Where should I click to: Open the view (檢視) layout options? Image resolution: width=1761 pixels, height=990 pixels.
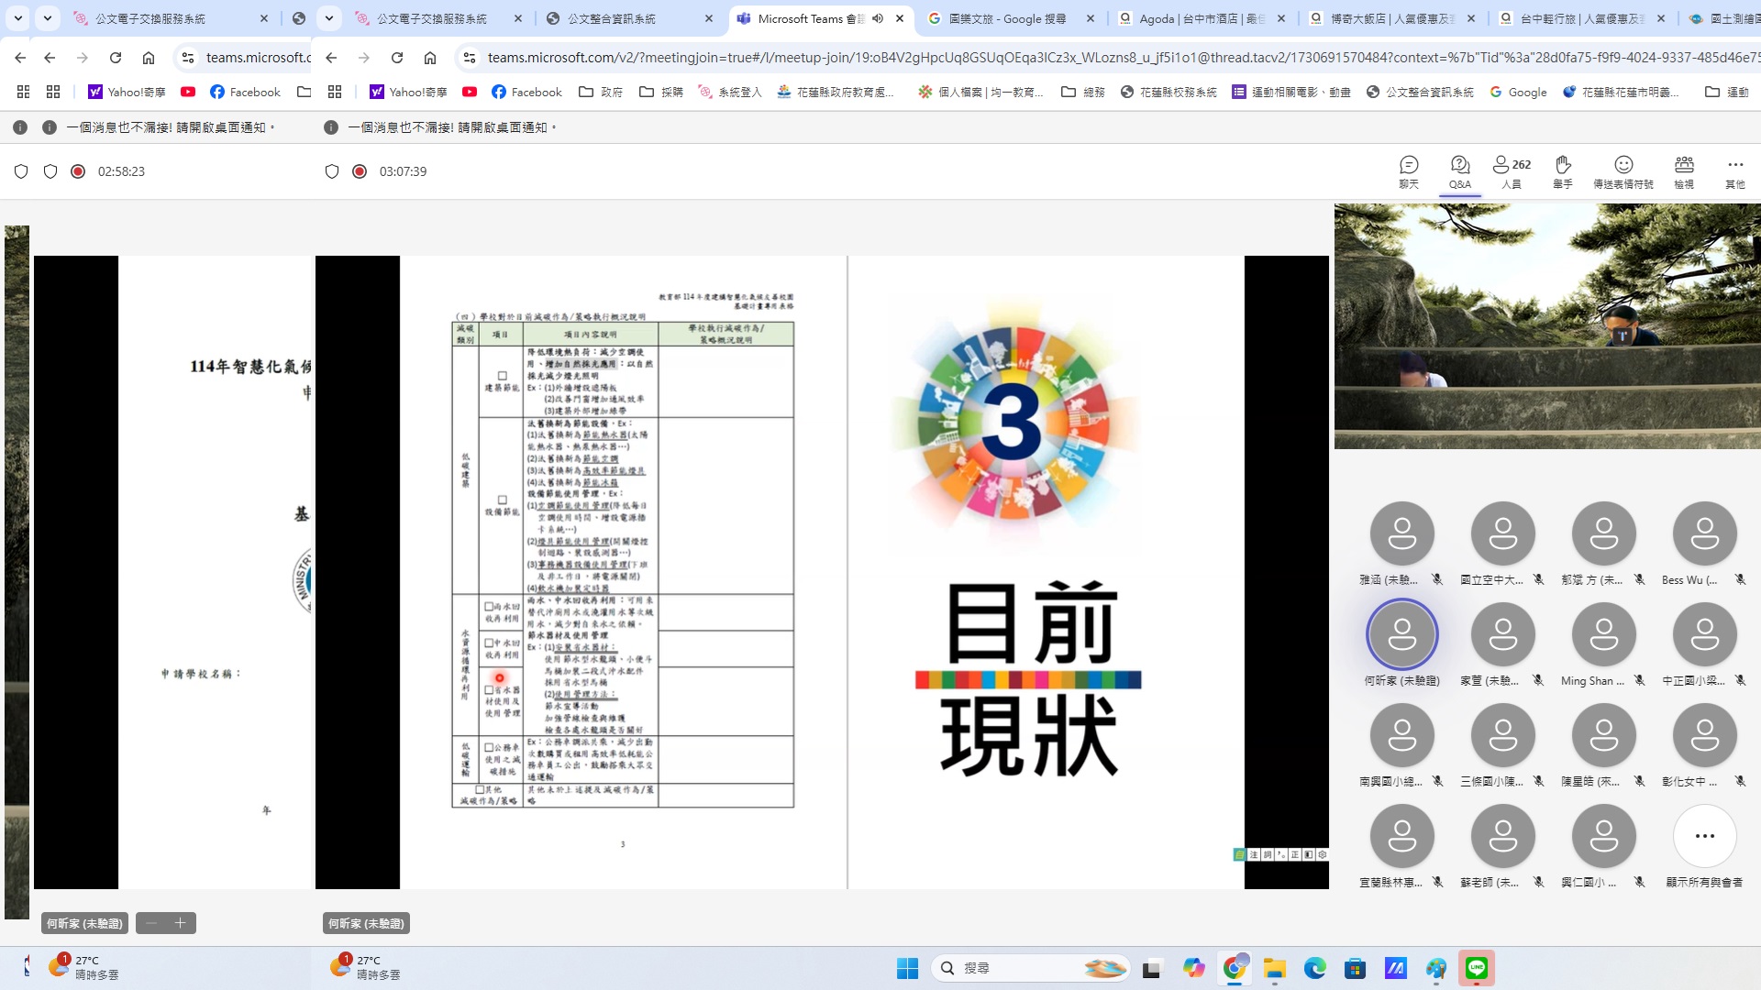click(1684, 170)
